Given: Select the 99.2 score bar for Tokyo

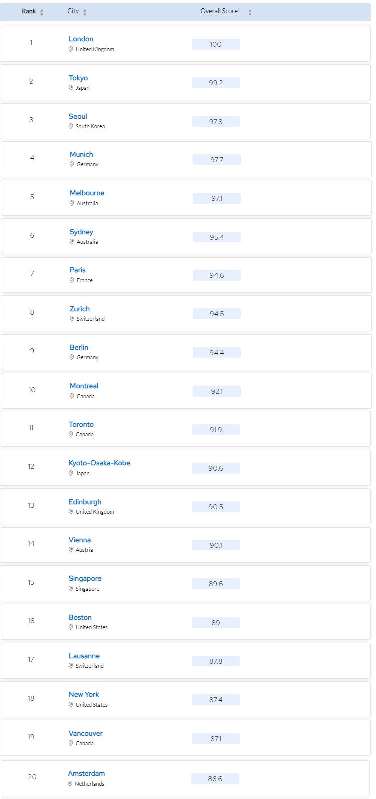Looking at the screenshot, I should (216, 83).
